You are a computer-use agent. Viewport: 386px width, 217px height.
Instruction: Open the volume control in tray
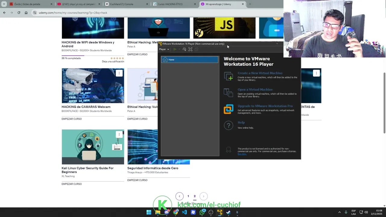pos(366,212)
